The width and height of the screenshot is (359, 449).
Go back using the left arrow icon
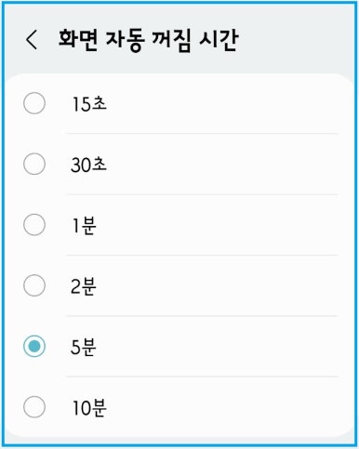point(32,40)
